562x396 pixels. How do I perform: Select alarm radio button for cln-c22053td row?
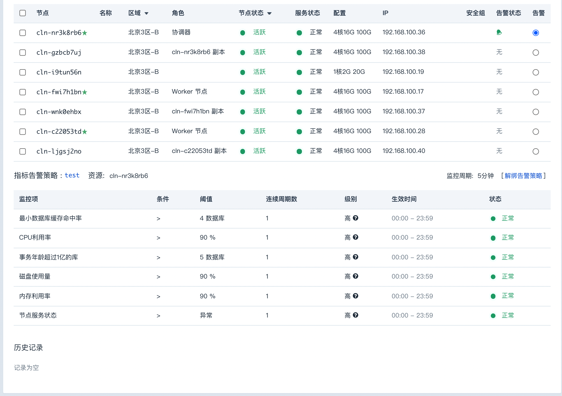pos(536,132)
